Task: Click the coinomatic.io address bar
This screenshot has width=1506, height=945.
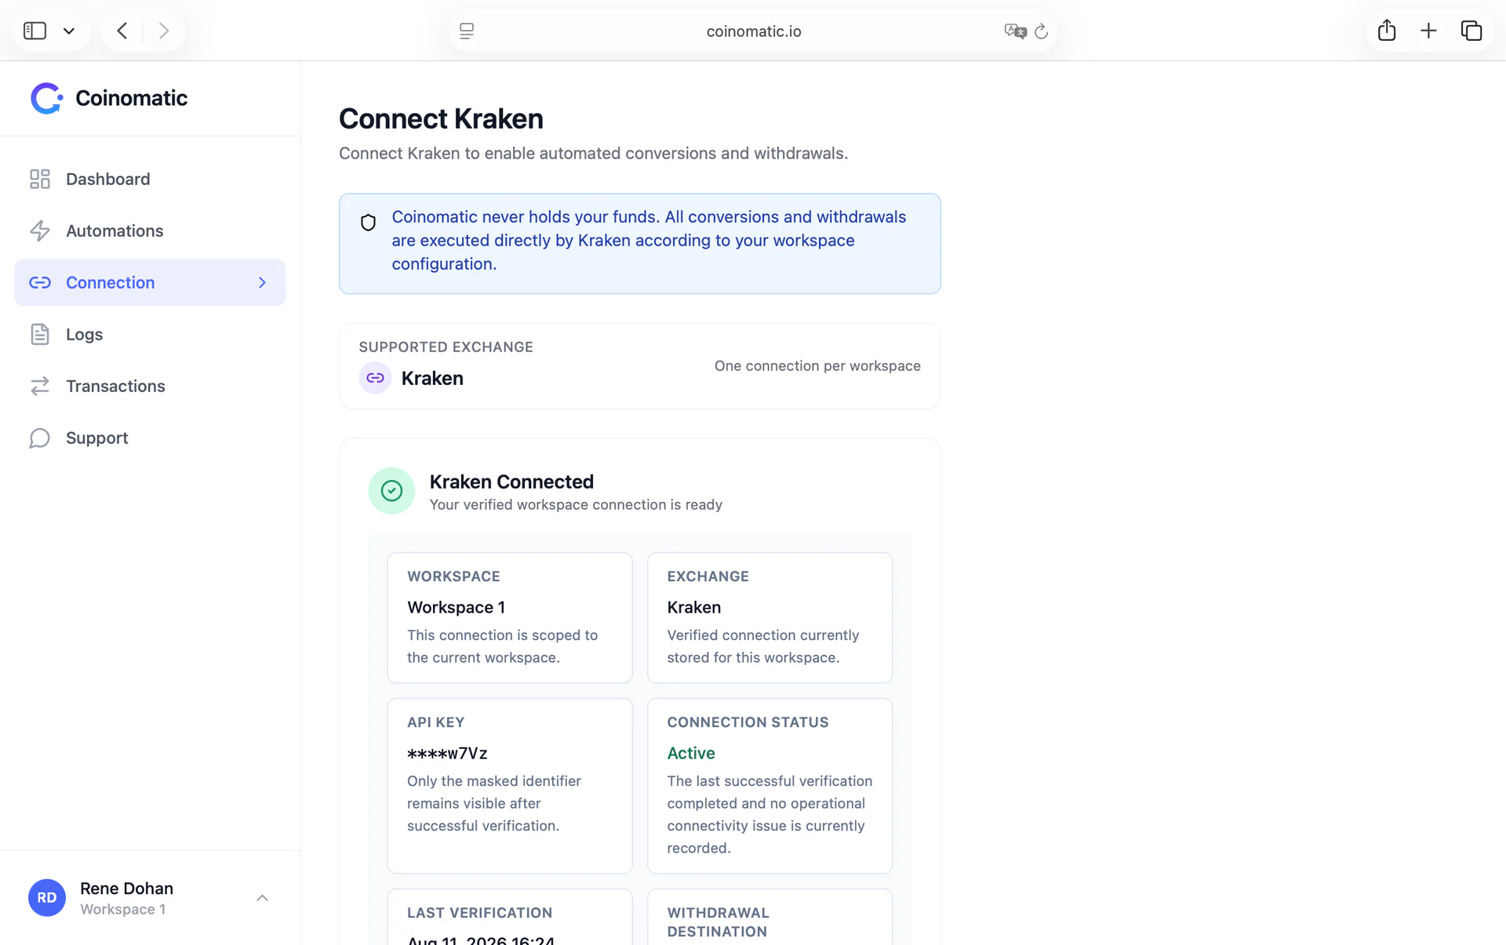Action: tap(753, 31)
